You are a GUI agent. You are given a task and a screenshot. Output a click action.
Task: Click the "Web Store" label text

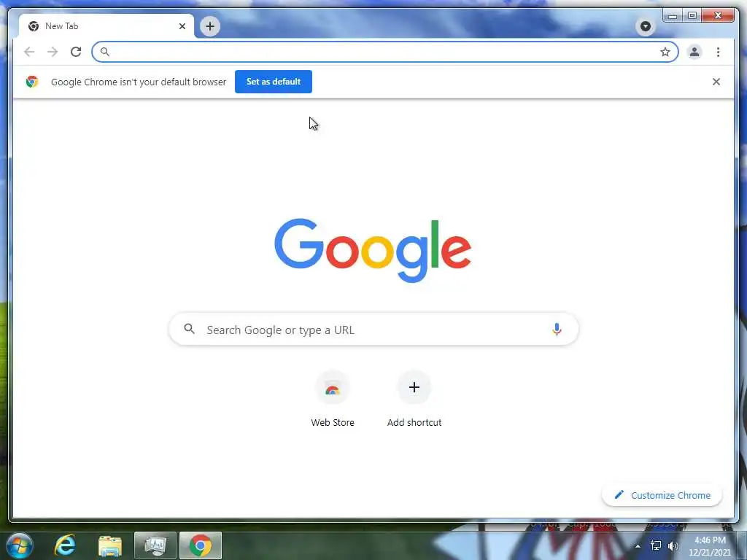(x=333, y=422)
